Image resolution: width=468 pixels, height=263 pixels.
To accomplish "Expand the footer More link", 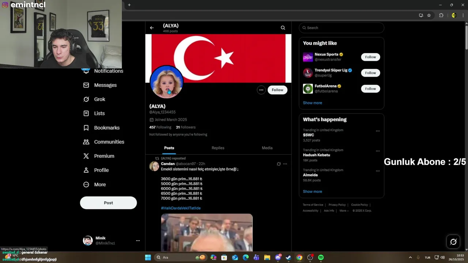I will click(x=344, y=211).
